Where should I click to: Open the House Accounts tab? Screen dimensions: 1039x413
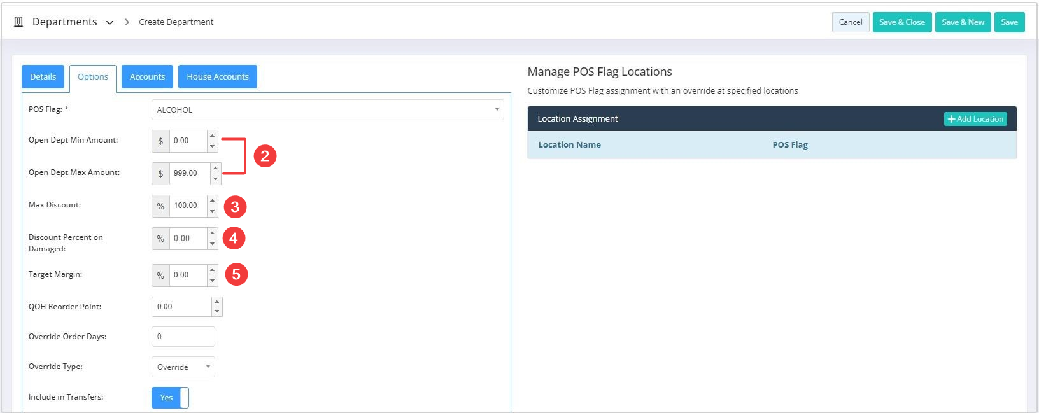click(218, 76)
